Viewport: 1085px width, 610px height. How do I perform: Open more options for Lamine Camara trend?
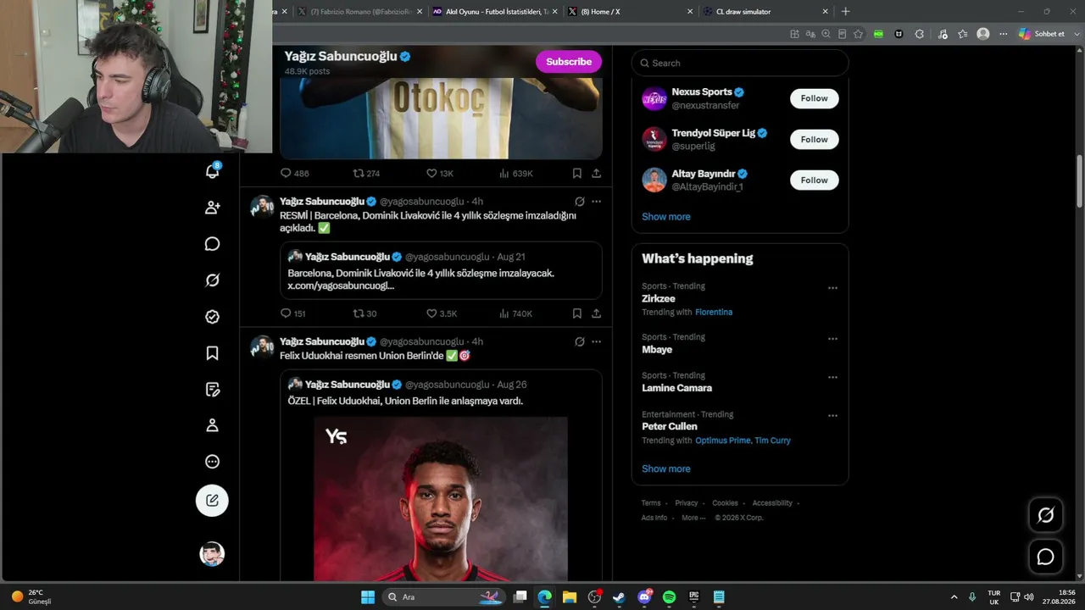coord(832,377)
